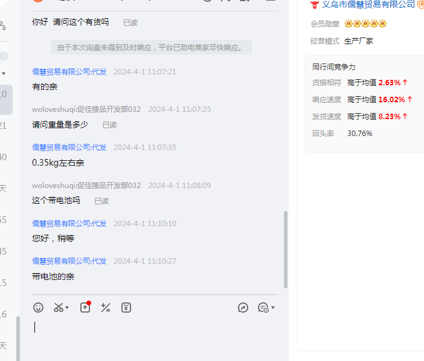Select the message '请问重量是多少'
The image size is (424, 361).
[x=60, y=125]
